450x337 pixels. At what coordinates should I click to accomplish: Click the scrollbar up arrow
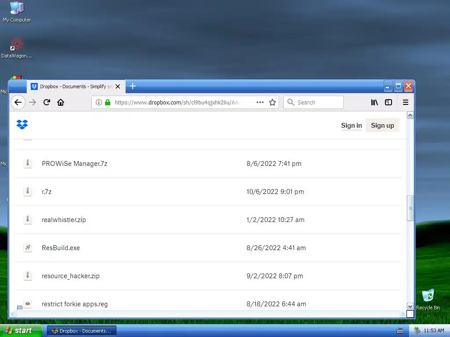point(410,115)
